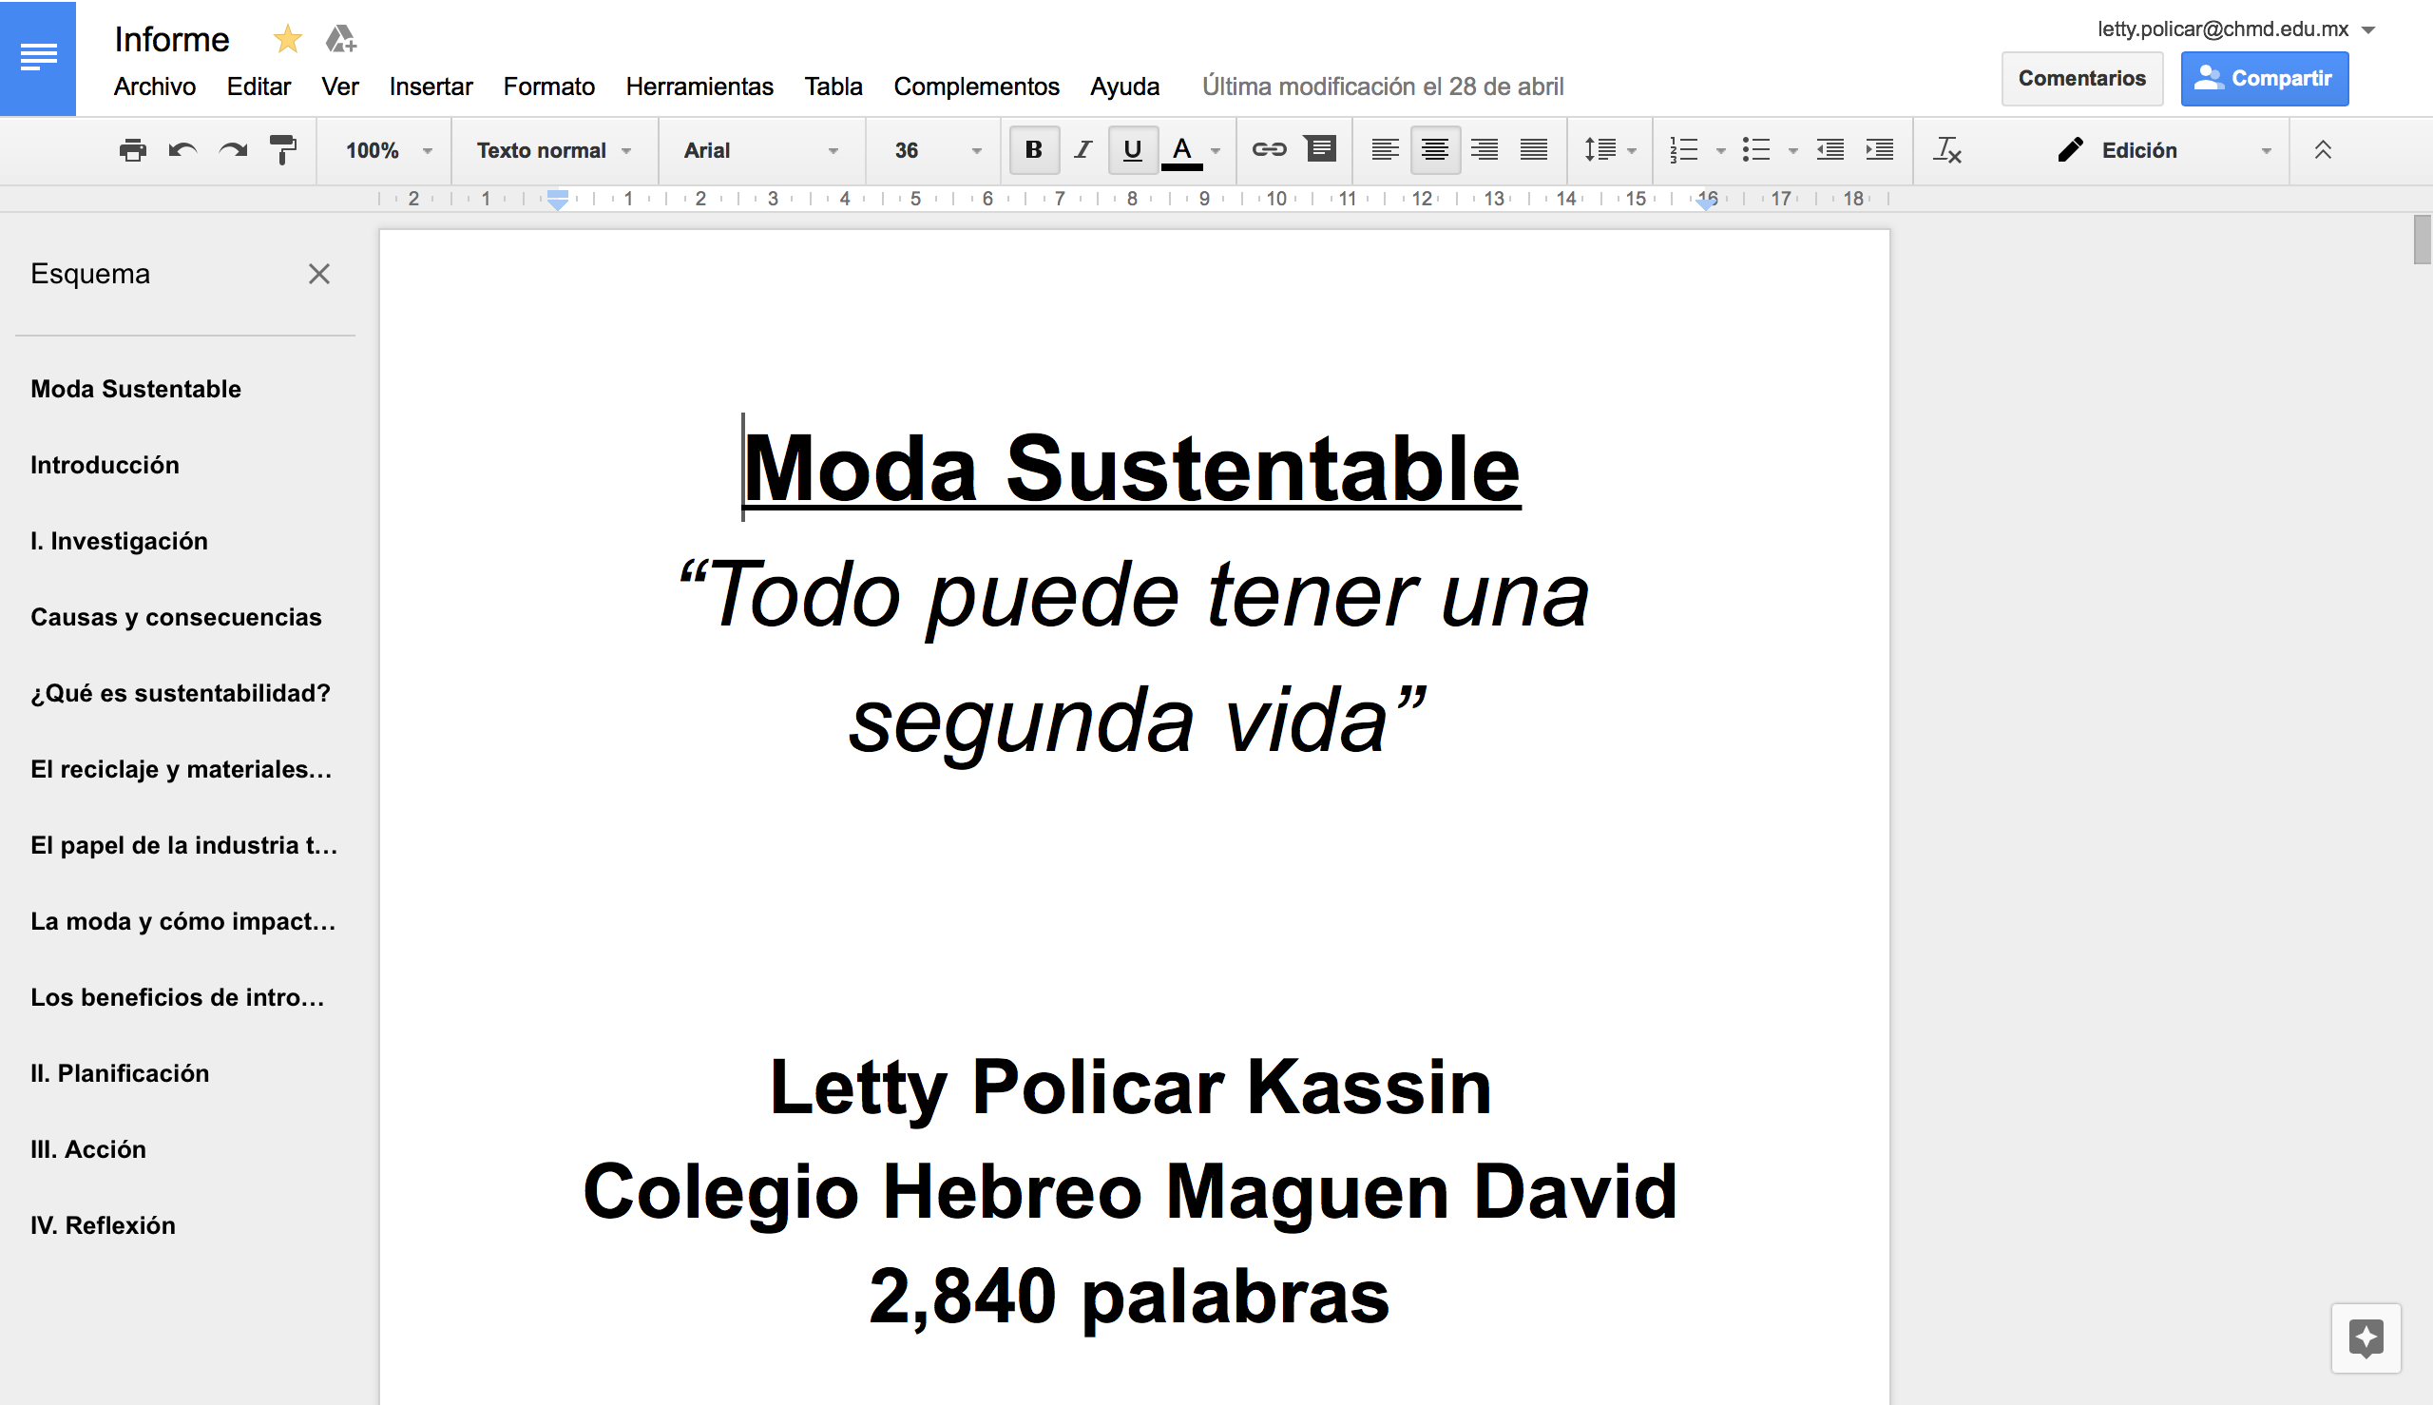Go to ¿Qué es sustentabilidad? heading
Viewport: 2433px width, 1405px height.
click(x=181, y=694)
